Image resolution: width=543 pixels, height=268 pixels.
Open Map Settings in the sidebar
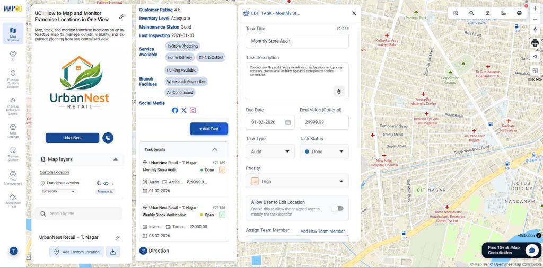click(x=13, y=131)
